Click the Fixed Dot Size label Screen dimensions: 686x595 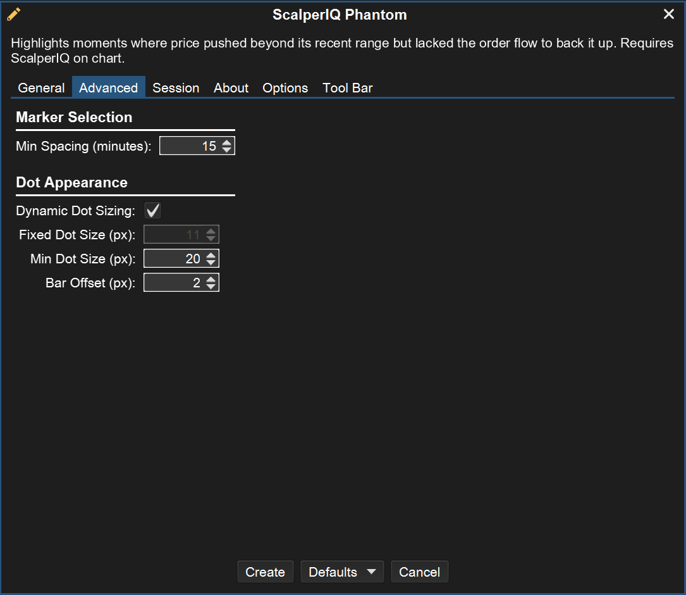coord(77,235)
